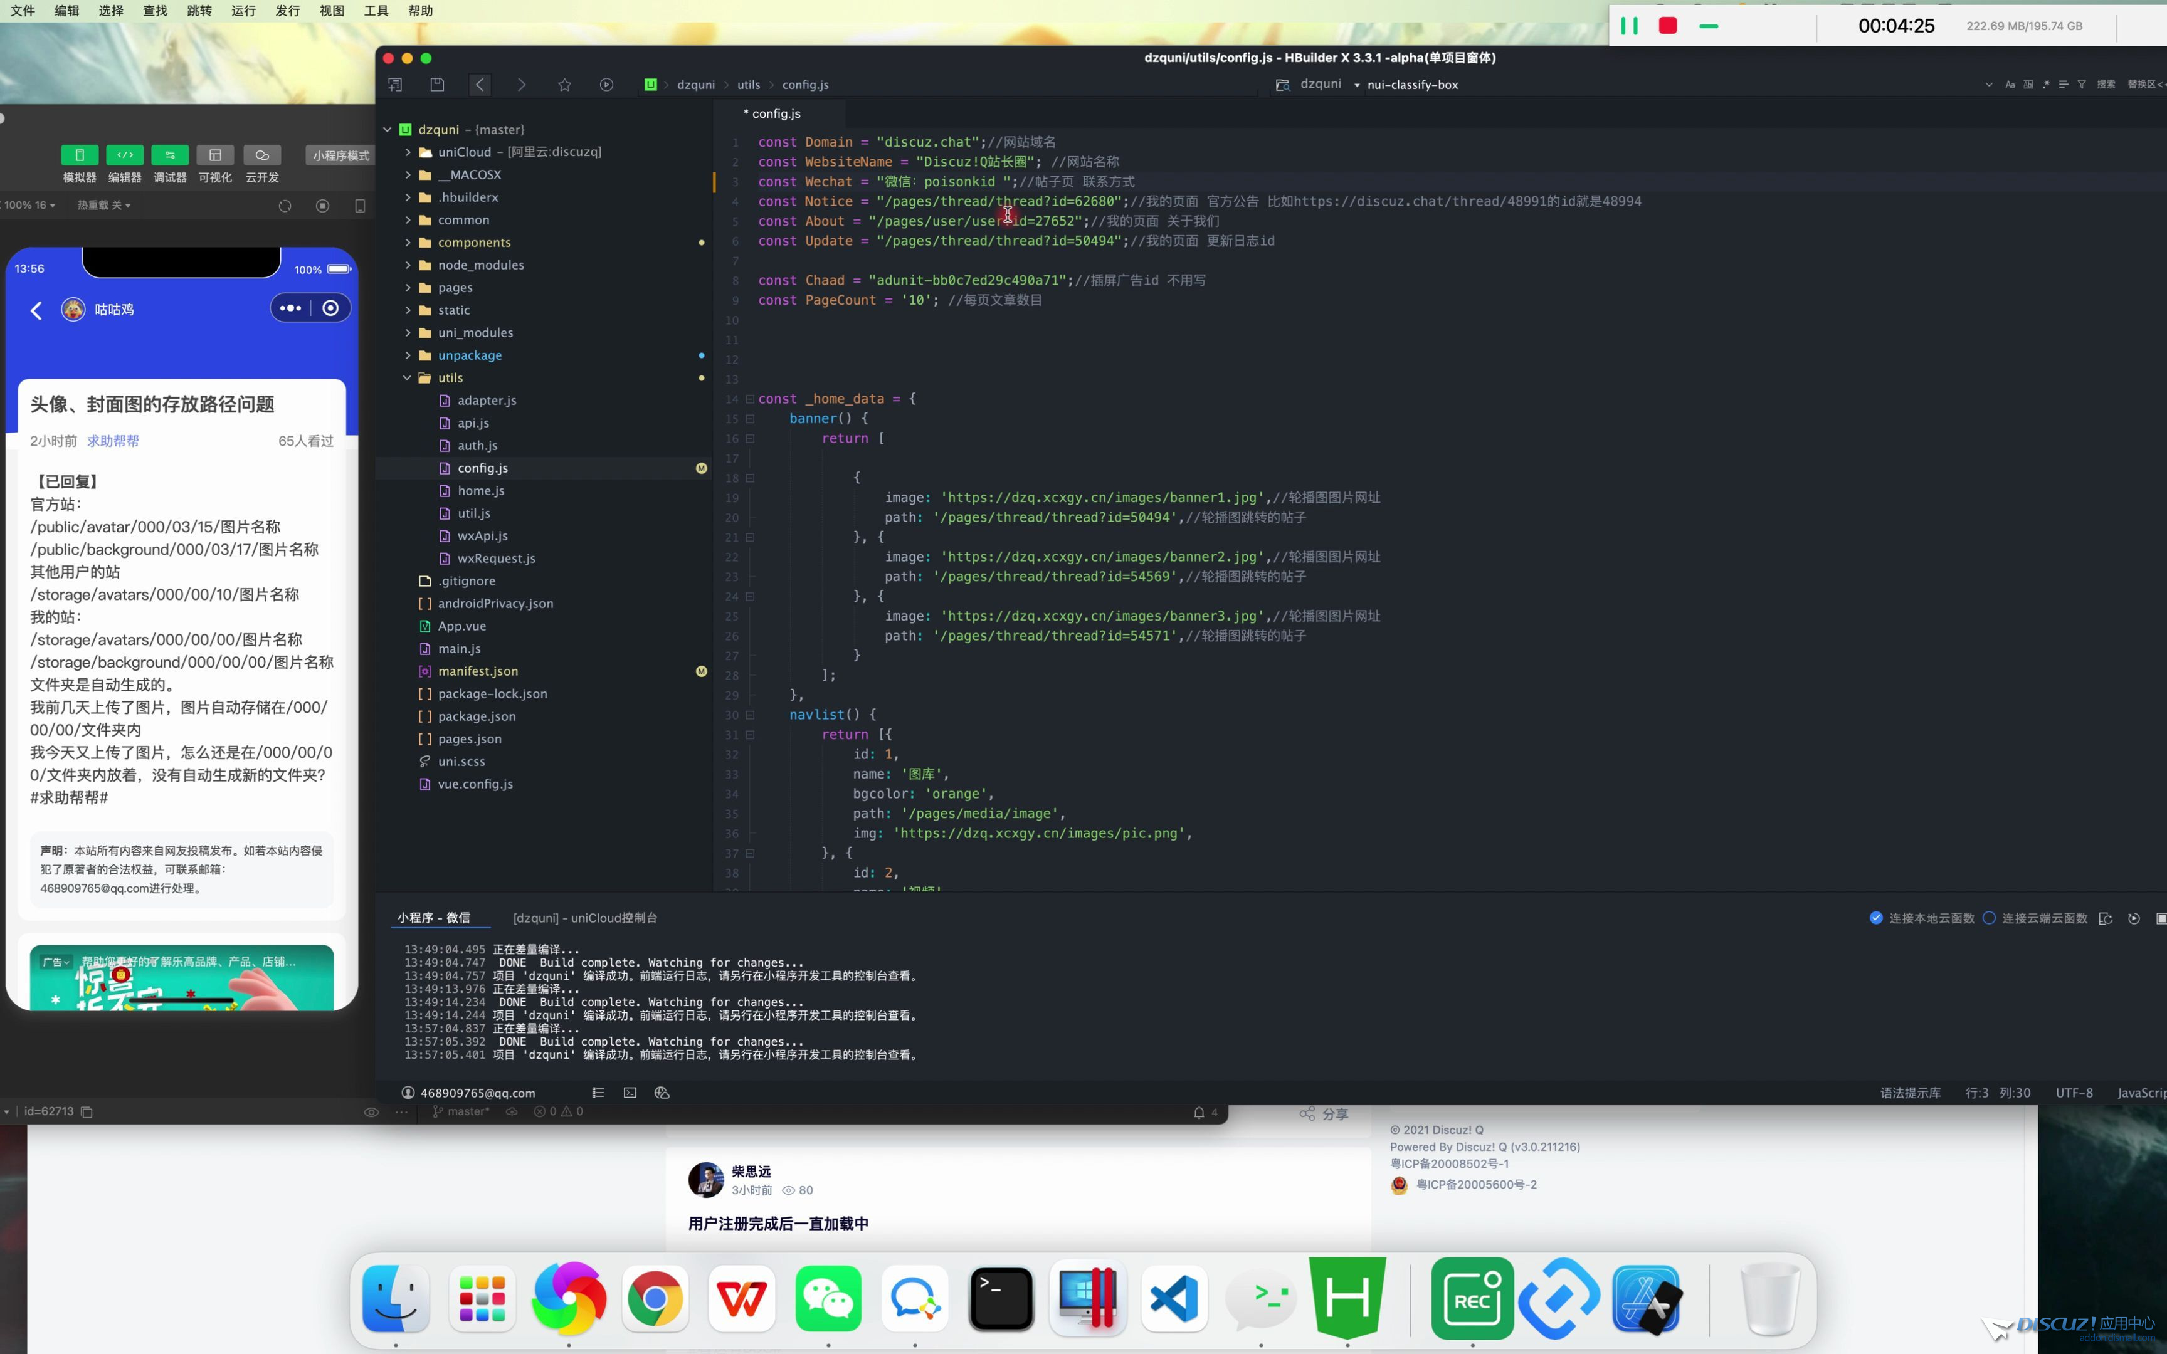This screenshot has width=2167, height=1354.
Task: Toggle regex search option
Action: 2046,84
